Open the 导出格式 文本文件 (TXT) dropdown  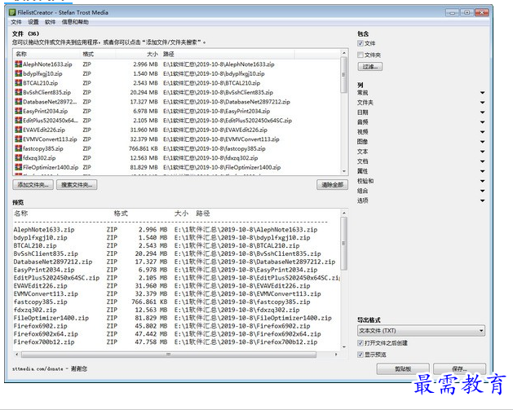point(421,331)
